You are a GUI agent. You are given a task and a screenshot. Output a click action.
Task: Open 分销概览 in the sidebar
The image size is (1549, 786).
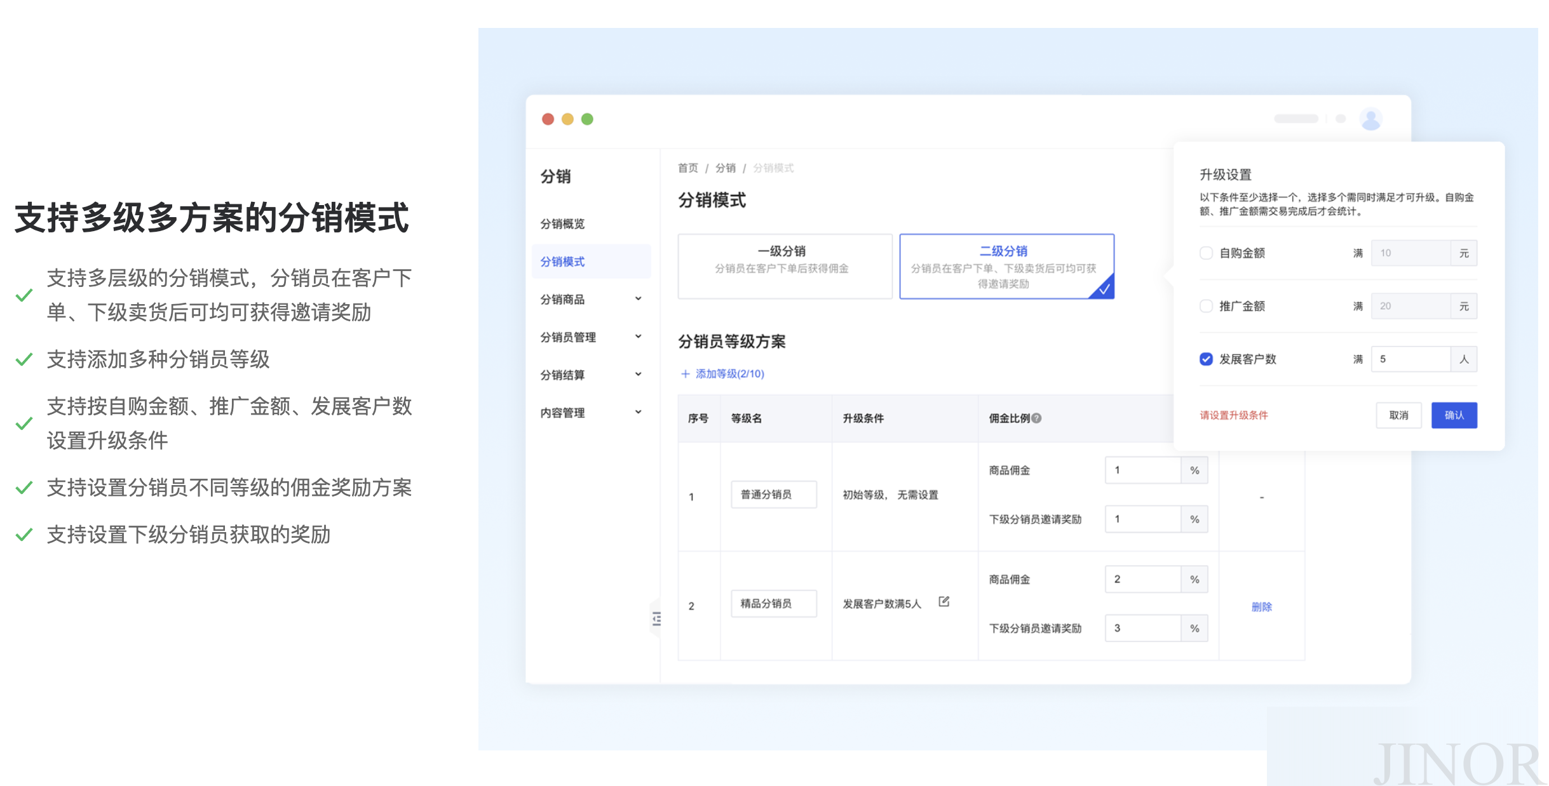(562, 223)
